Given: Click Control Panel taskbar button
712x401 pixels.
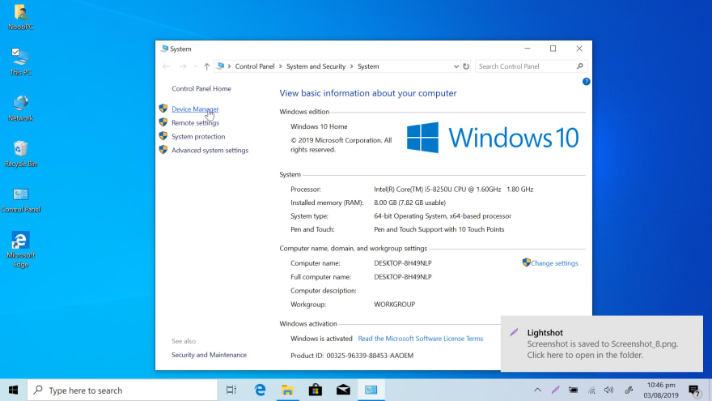Looking at the screenshot, I should point(371,390).
